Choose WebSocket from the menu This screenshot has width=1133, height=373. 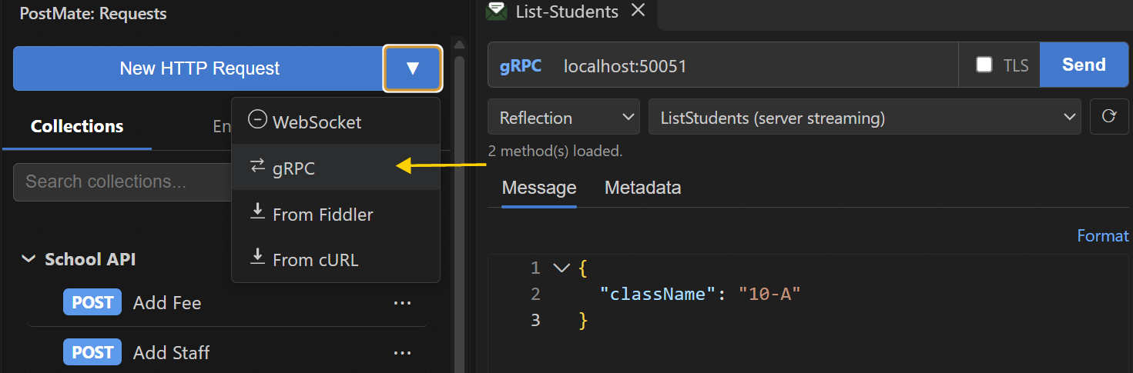tap(336, 122)
